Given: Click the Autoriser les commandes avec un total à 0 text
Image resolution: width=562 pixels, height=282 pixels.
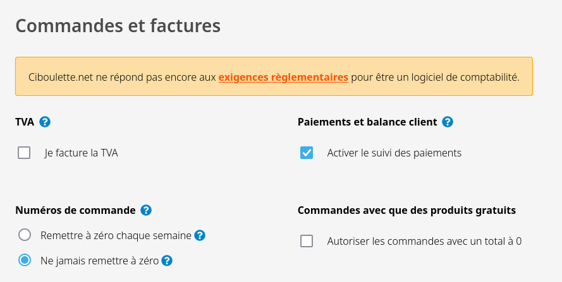Looking at the screenshot, I should pos(424,241).
